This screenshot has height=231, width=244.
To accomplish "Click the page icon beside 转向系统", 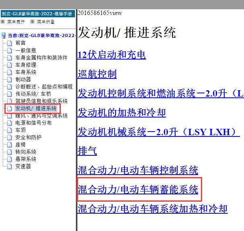I will click(x=10, y=152).
